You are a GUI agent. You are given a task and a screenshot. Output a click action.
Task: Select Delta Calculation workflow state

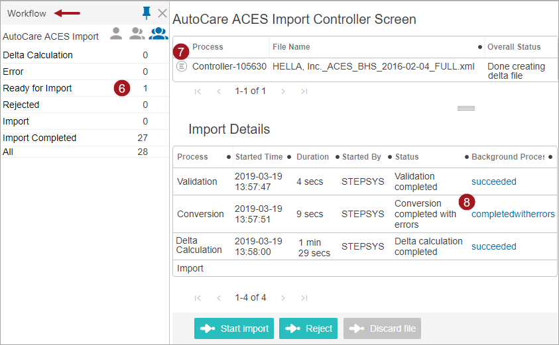(x=85, y=55)
